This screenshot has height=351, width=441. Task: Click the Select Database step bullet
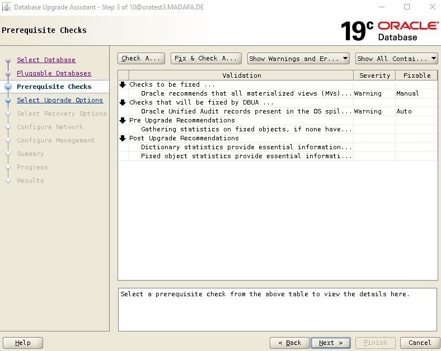pyautogui.click(x=8, y=60)
